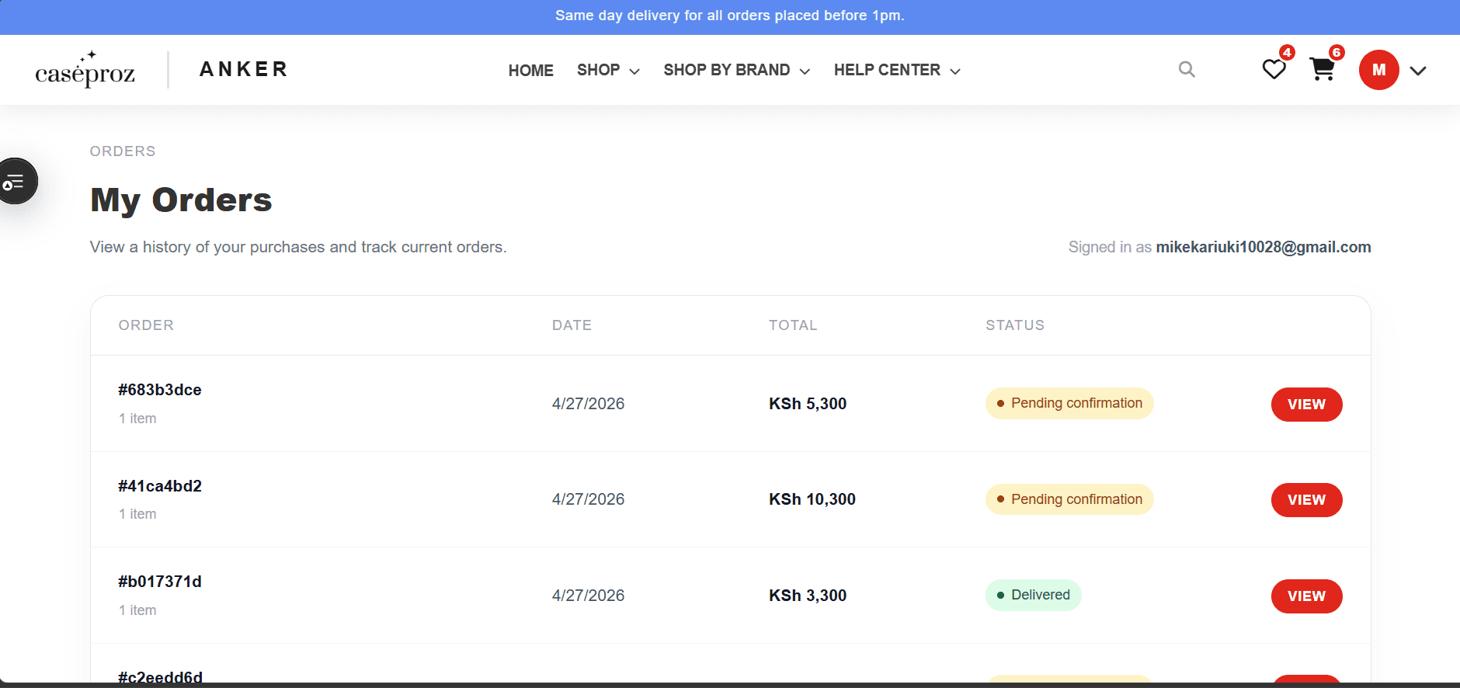Click the caseproz logo
This screenshot has width=1460, height=688.
coord(85,70)
